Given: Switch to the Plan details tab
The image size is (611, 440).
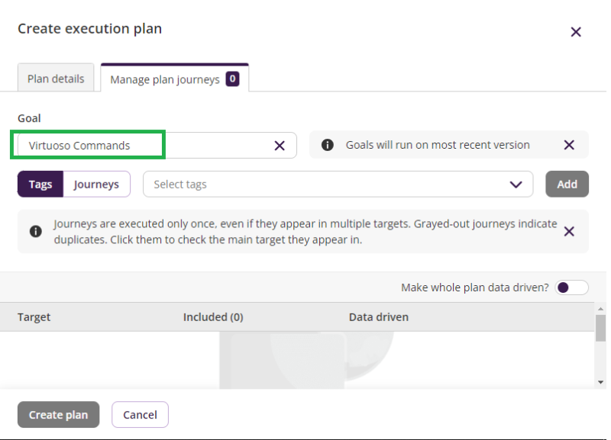Looking at the screenshot, I should coord(55,77).
